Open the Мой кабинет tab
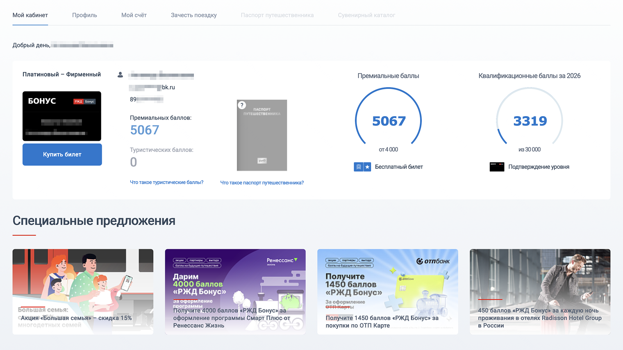Image resolution: width=623 pixels, height=350 pixels. point(30,15)
